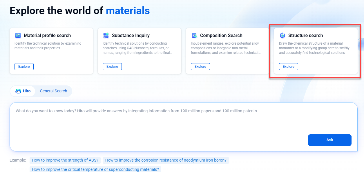
Task: Switch to the General Search tab
Action: (x=53, y=91)
